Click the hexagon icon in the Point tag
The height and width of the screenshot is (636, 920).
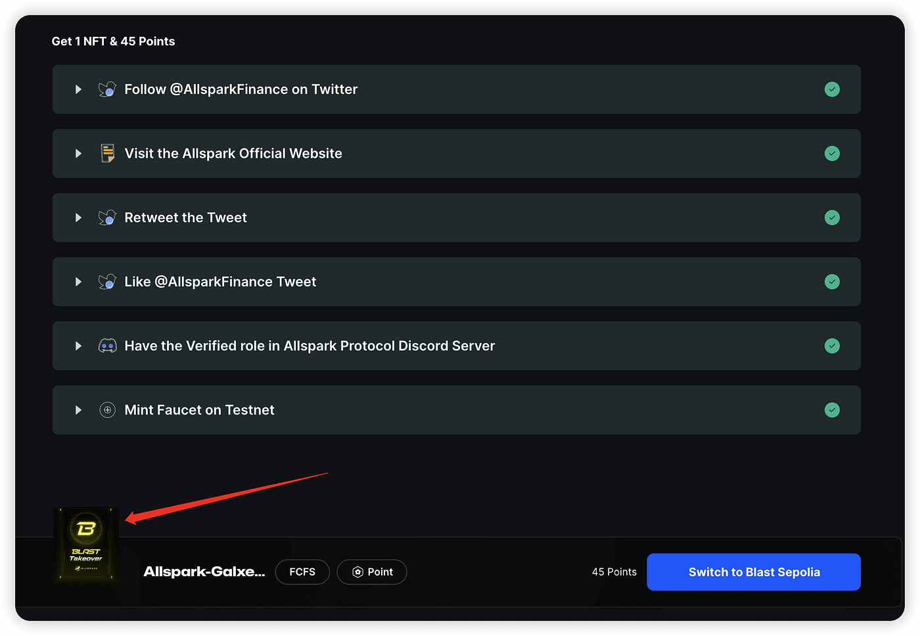tap(357, 572)
